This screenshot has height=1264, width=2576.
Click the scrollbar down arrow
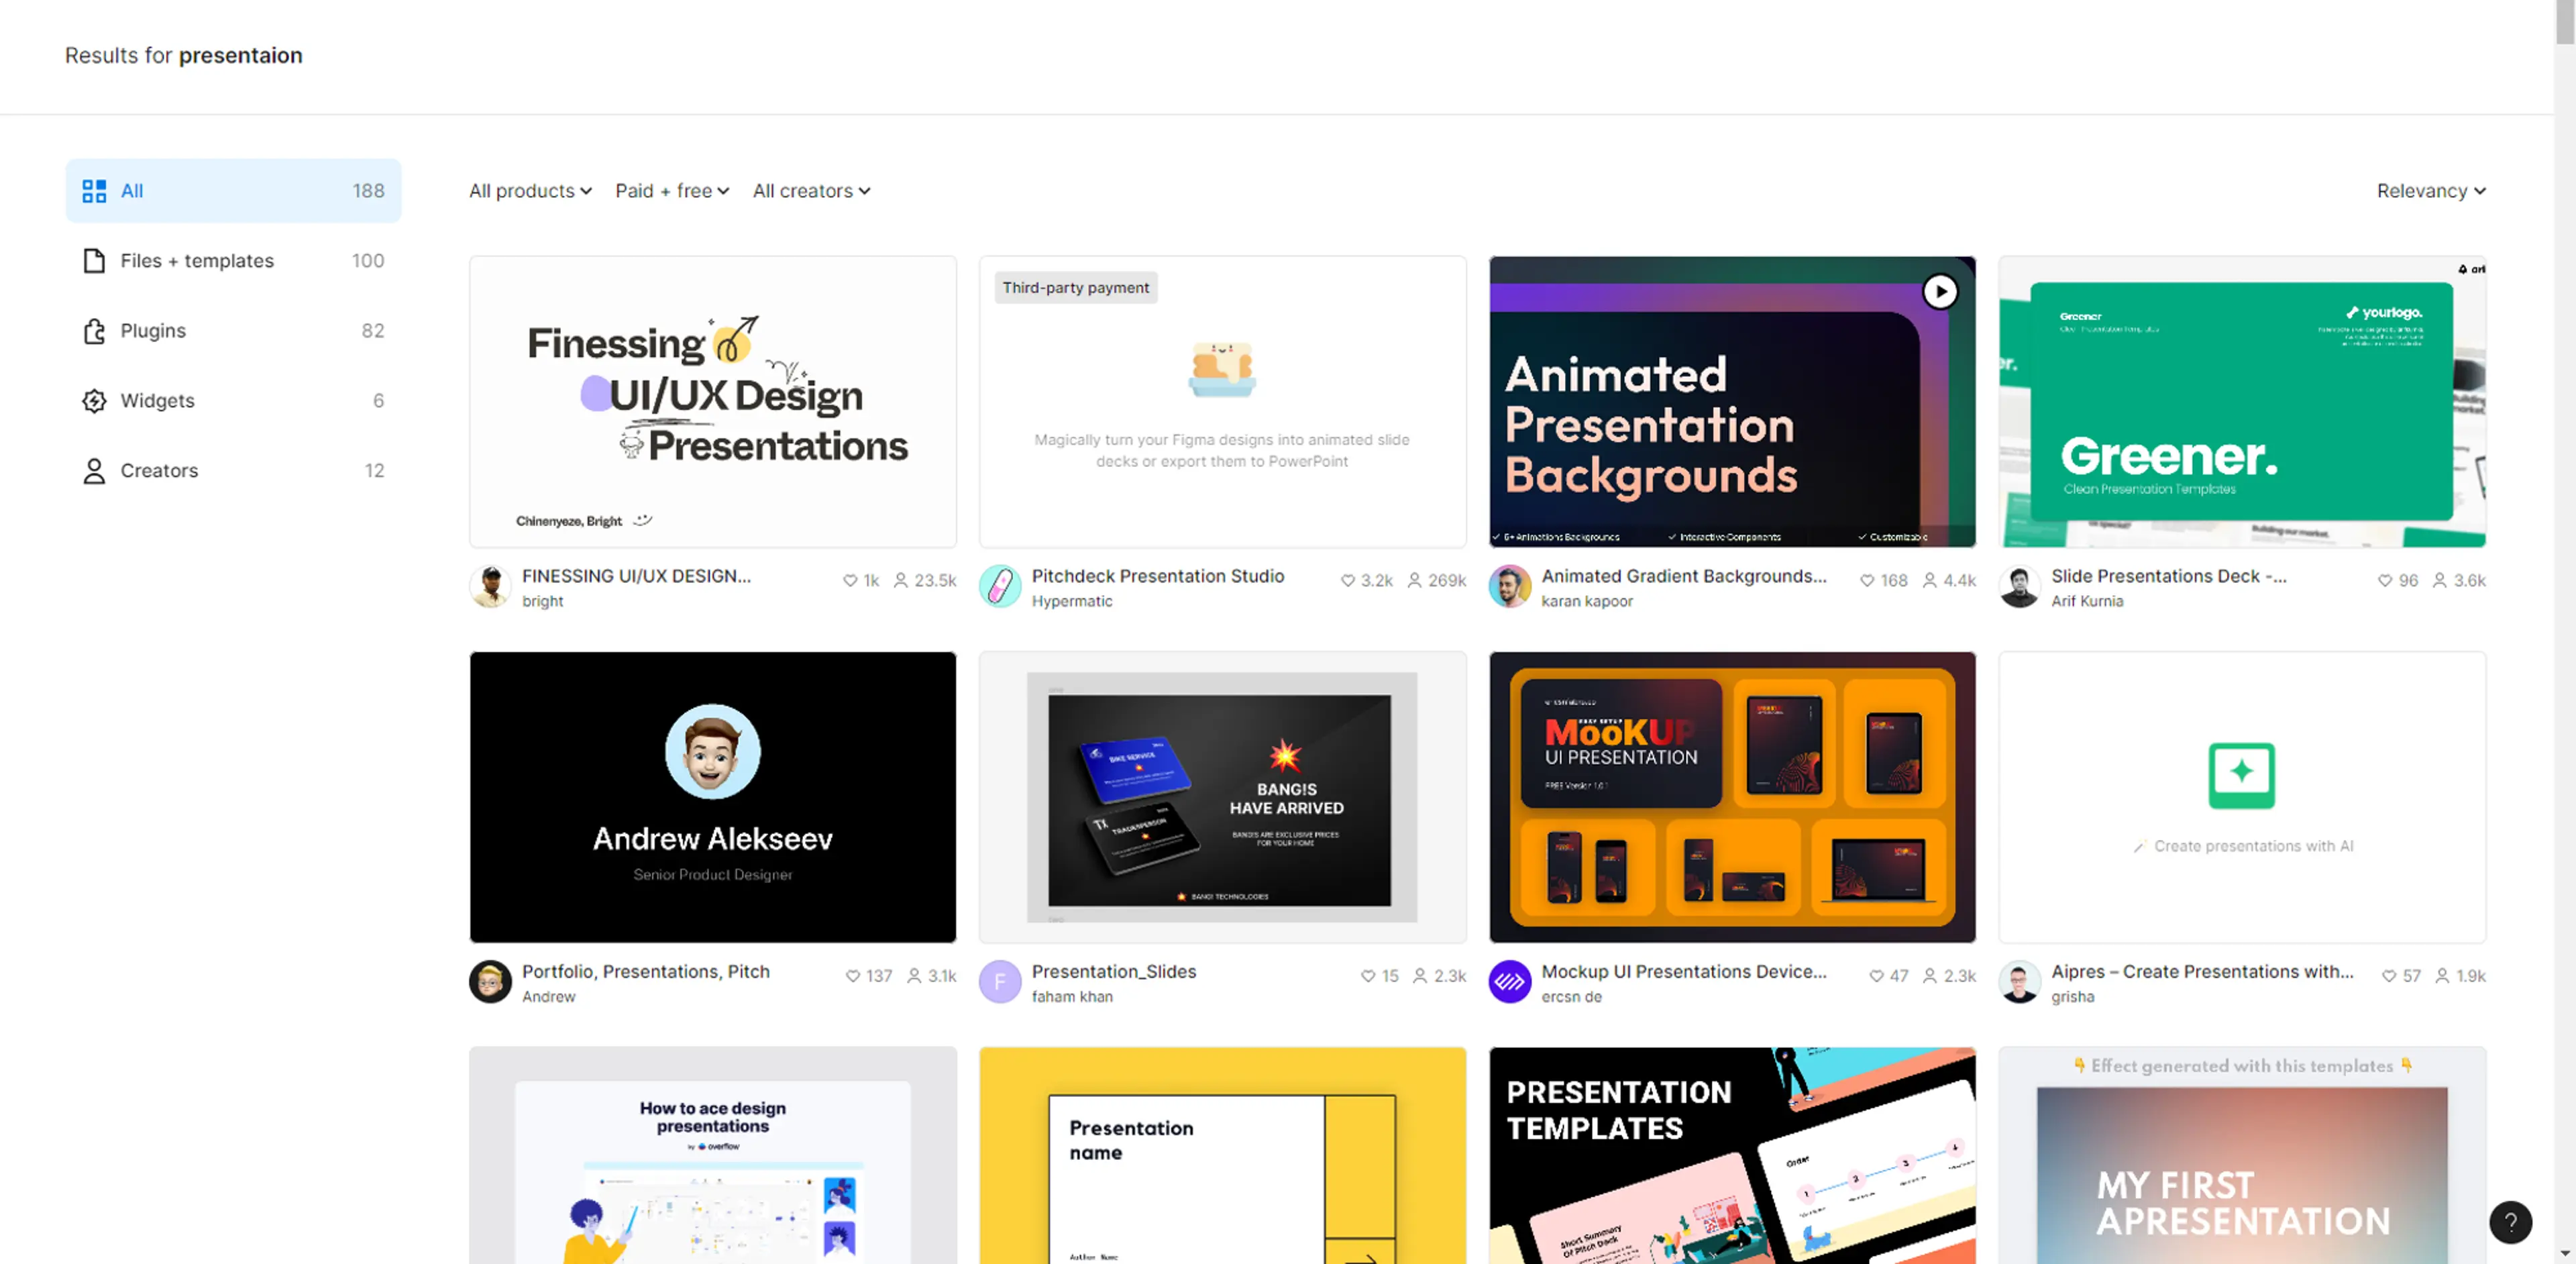click(2565, 1253)
